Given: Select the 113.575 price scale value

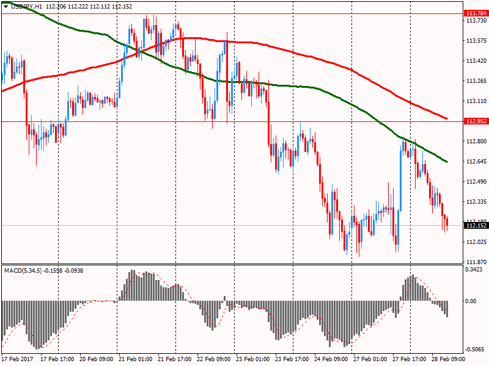Looking at the screenshot, I should [476, 41].
